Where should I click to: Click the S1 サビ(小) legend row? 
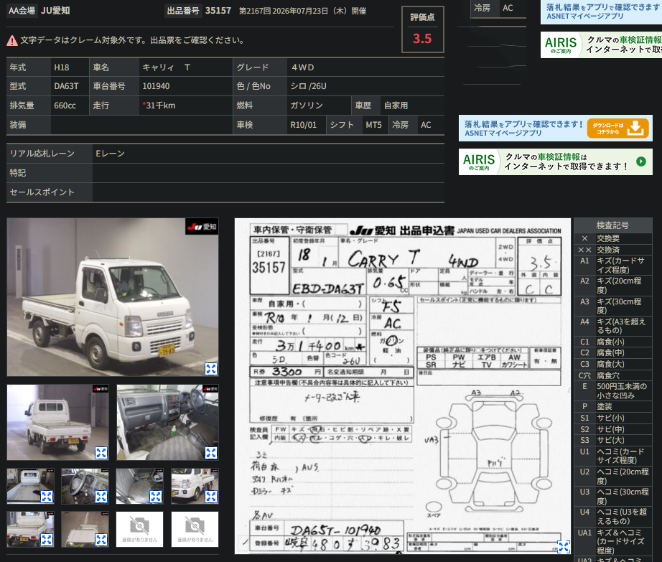click(613, 418)
